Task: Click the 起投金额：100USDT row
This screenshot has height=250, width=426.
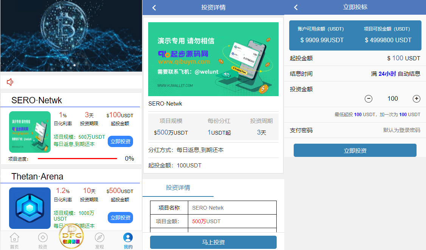Action: pyautogui.click(x=213, y=166)
